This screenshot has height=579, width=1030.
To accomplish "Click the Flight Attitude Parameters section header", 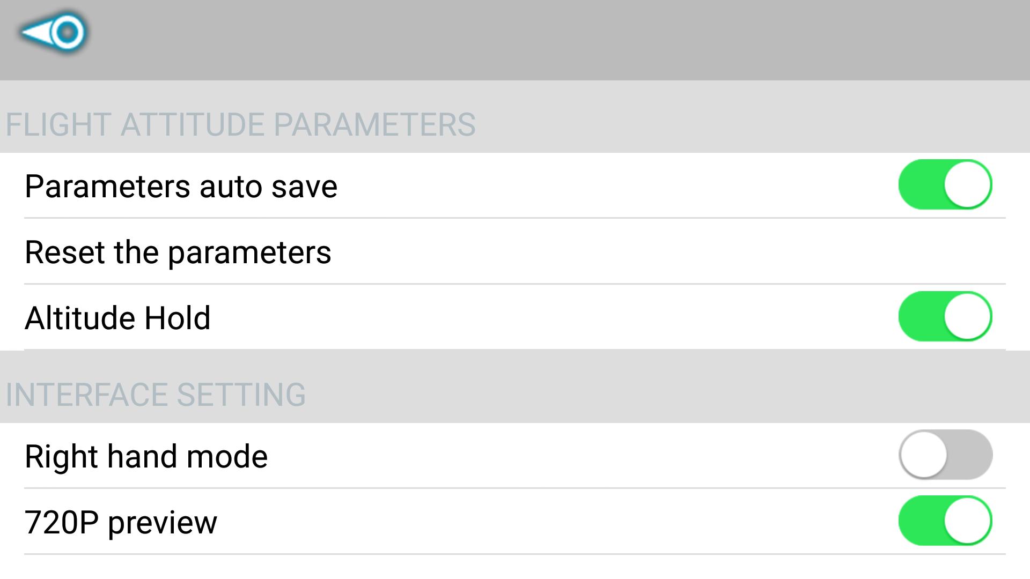I will click(240, 124).
